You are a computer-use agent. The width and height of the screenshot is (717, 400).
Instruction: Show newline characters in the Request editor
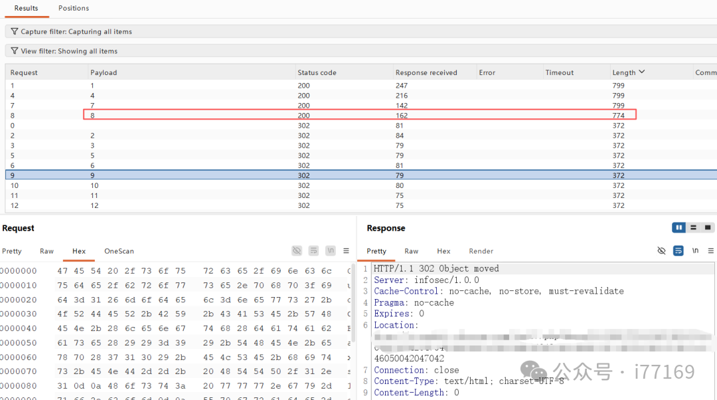coord(331,250)
